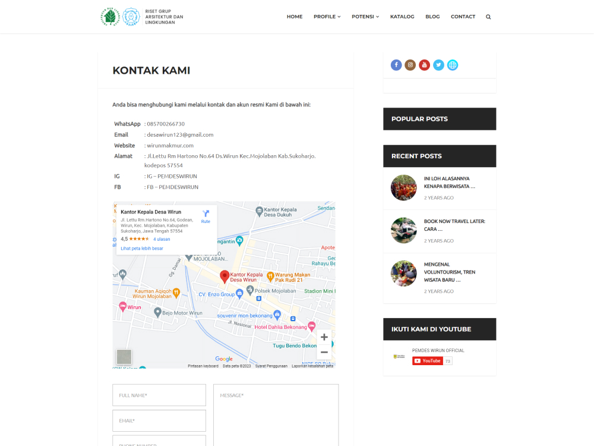Click 'Laporkan kesalahan peta' link

pos(312,366)
